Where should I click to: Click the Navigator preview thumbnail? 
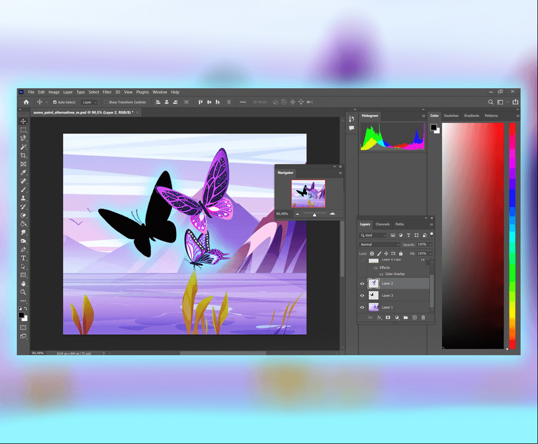[308, 194]
